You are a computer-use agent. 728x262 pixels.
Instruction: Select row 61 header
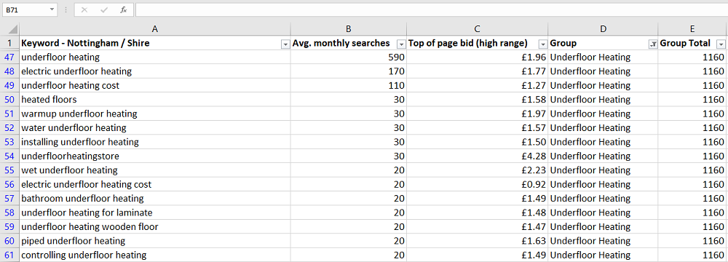point(9,255)
